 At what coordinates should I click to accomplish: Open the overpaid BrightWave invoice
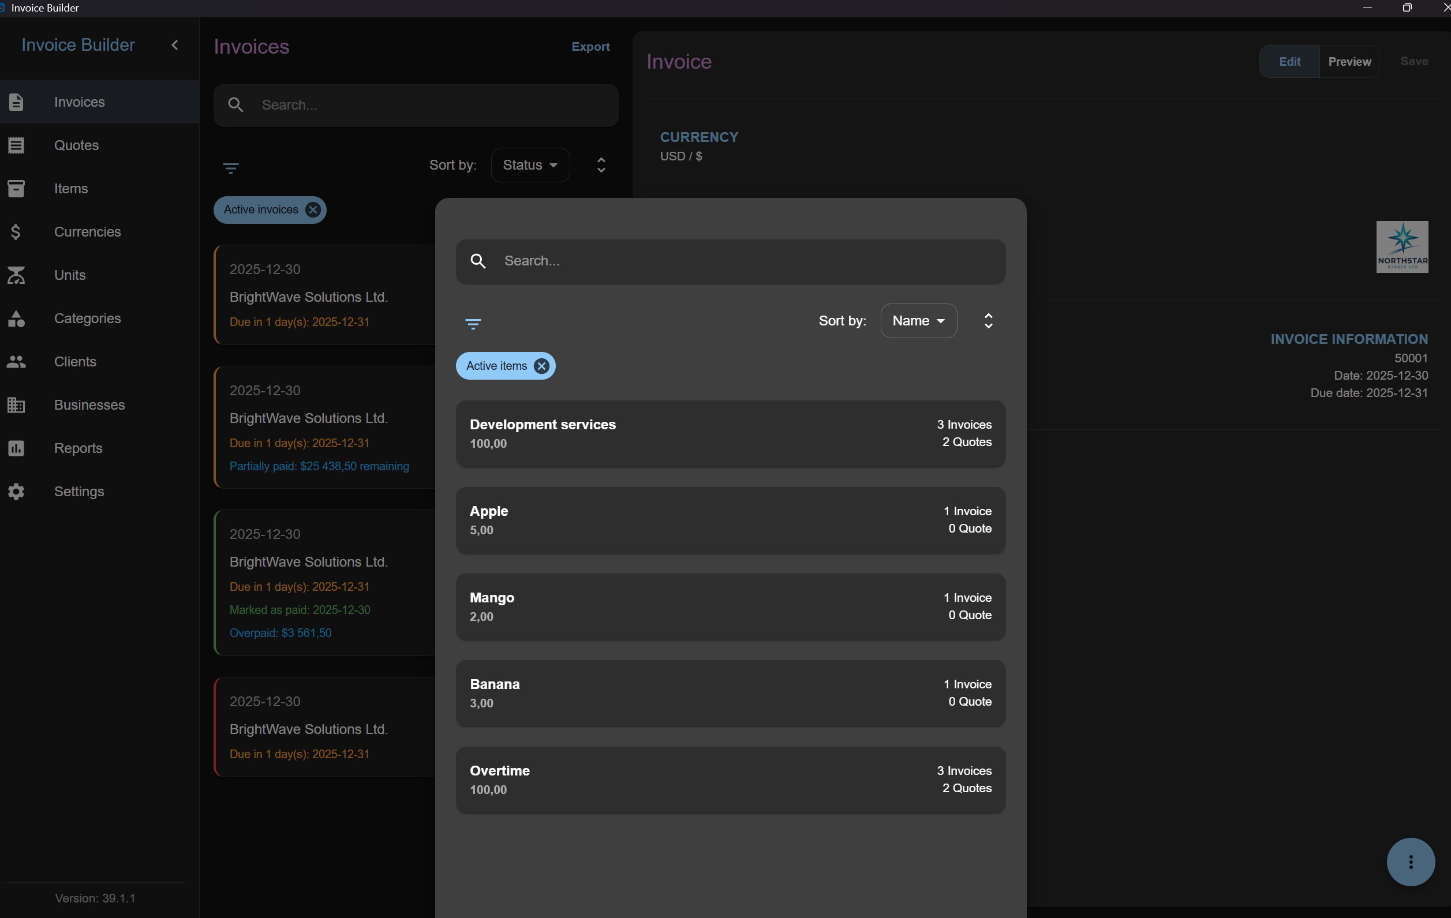click(324, 583)
